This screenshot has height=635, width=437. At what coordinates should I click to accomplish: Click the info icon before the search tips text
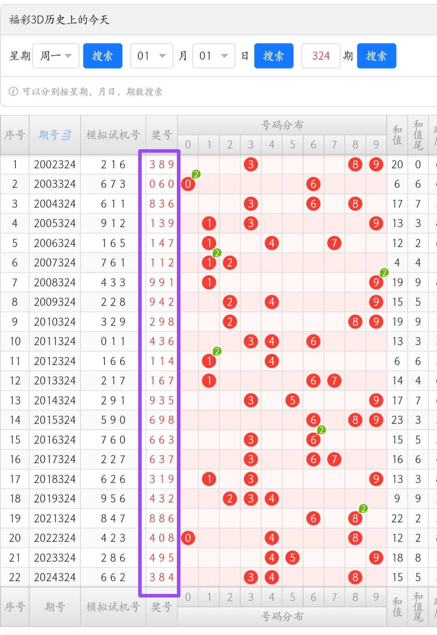(x=13, y=92)
